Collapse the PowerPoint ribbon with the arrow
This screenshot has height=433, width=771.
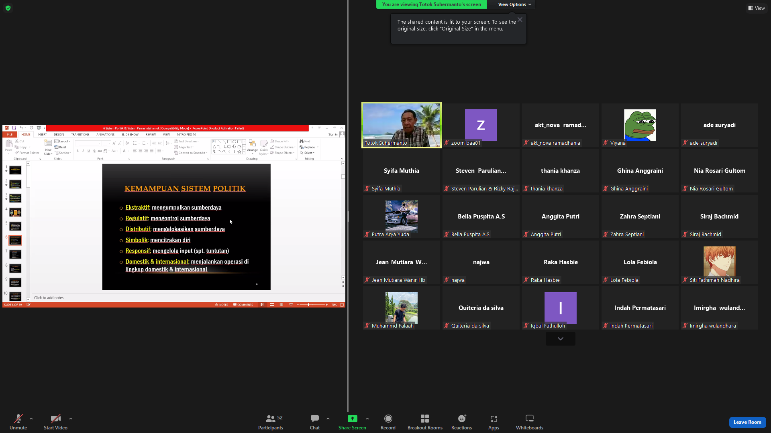point(342,159)
